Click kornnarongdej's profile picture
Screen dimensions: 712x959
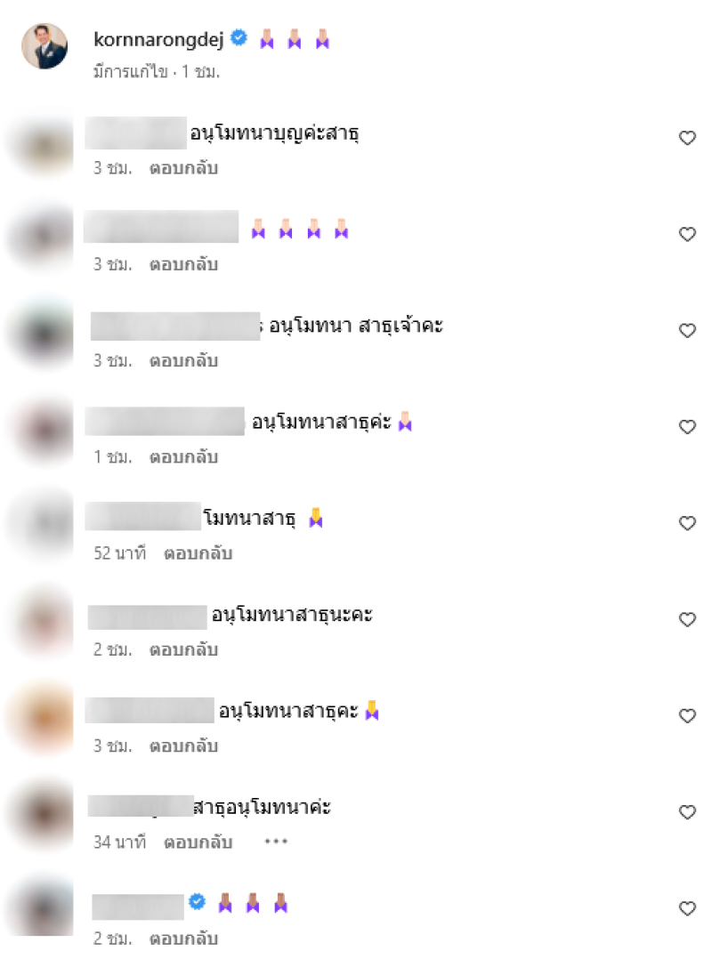pyautogui.click(x=44, y=46)
